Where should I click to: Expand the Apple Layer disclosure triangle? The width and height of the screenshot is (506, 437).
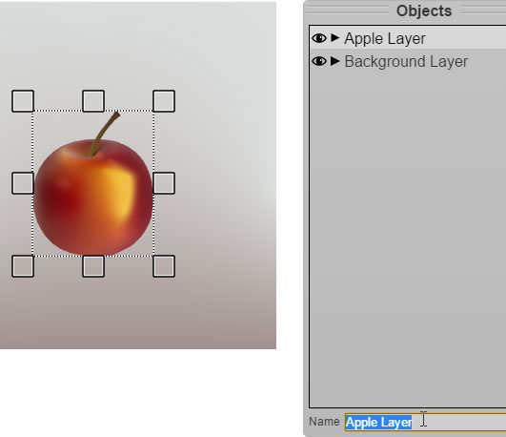(335, 38)
